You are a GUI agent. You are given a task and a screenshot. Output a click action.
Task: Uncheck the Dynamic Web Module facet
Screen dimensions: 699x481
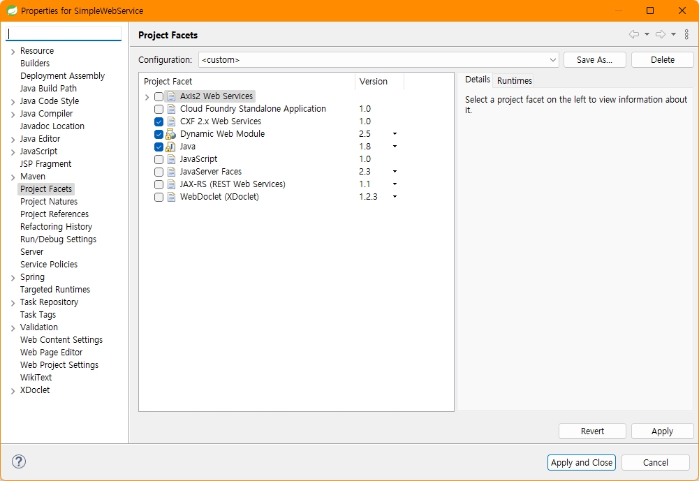pyautogui.click(x=159, y=134)
